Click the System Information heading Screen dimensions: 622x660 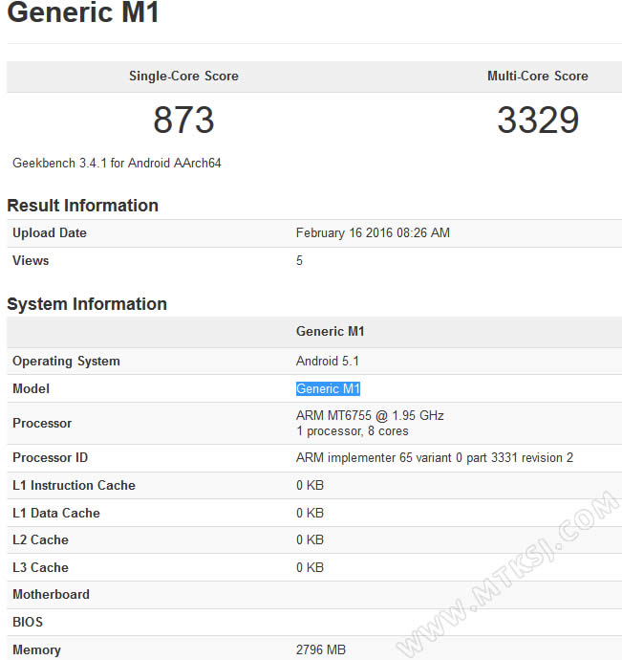(x=87, y=304)
